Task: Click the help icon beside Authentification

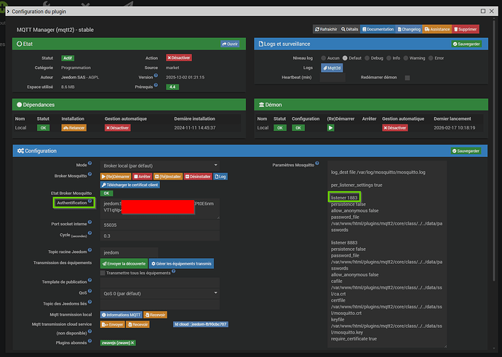Action: [91, 202]
